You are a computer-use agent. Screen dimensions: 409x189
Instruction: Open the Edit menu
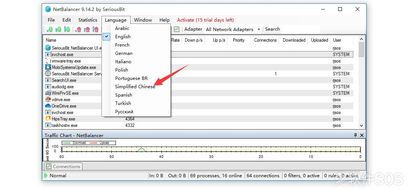[x=67, y=20]
